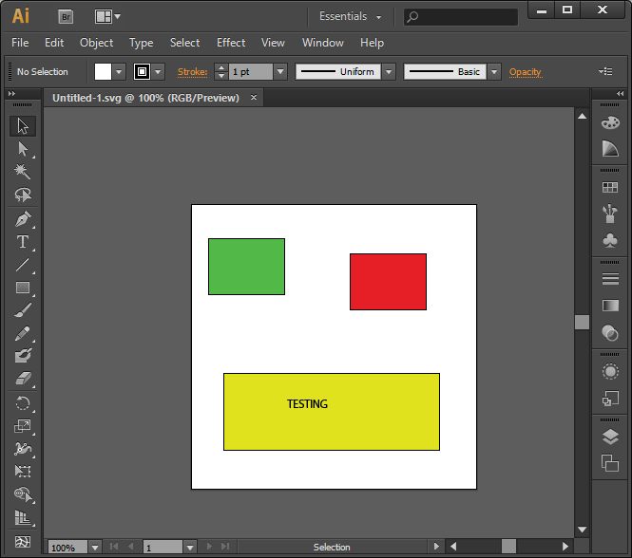Viewport: 632px width, 558px height.
Task: Collapse the right panel dock arrows
Action: [x=620, y=93]
